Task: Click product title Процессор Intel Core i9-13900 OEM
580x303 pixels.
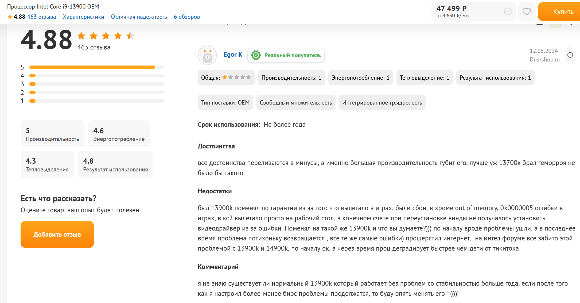Action: click(53, 6)
